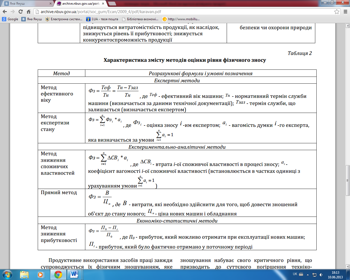Open the Бібліотека економі... bookmark
The width and height of the screenshot is (350, 280).
coord(140,19)
